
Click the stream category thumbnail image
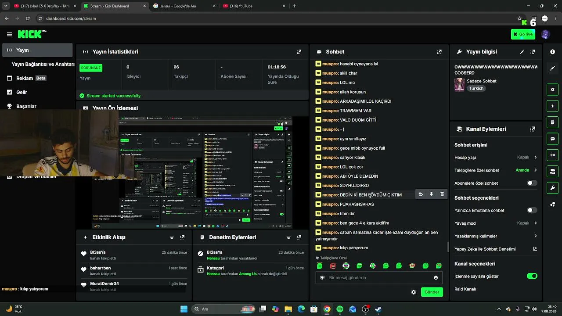459,85
